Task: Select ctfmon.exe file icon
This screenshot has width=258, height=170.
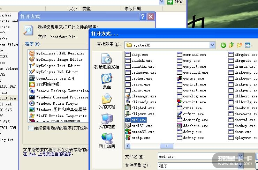Action: click(180, 114)
